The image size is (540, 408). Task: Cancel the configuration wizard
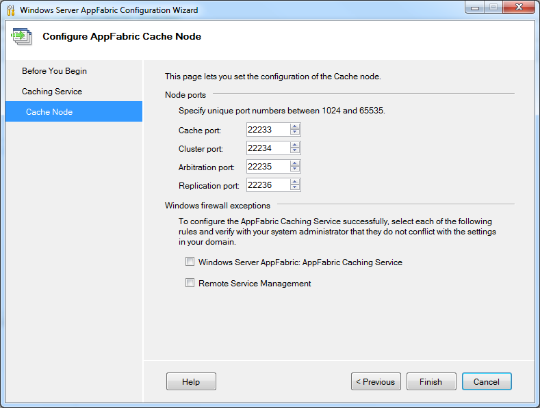(487, 381)
